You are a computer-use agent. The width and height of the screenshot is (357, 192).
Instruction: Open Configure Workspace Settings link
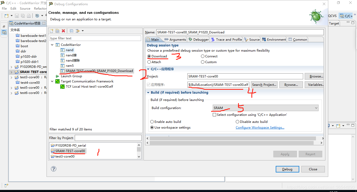[x=260, y=128]
